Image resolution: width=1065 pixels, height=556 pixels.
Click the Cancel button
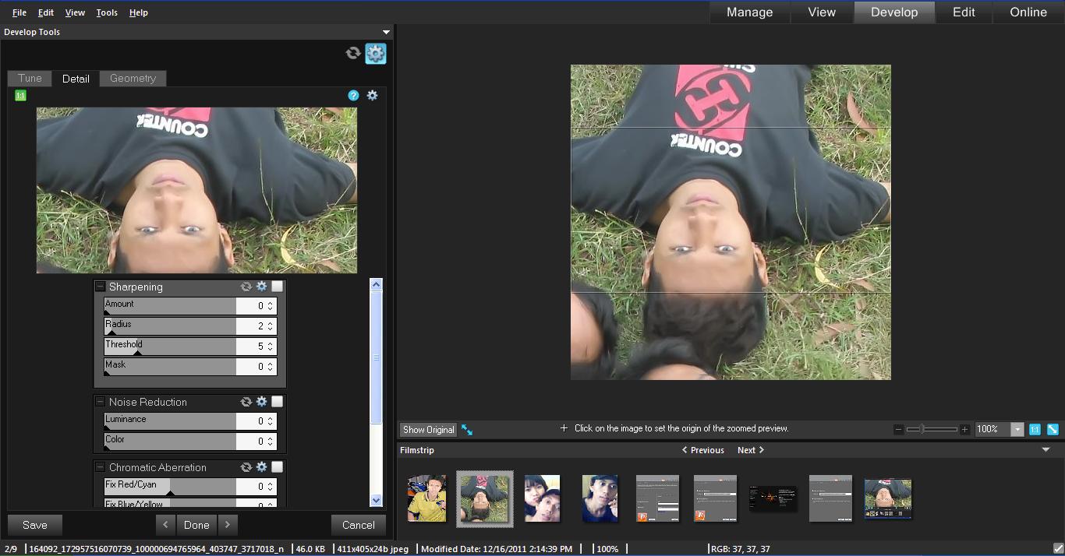(358, 525)
